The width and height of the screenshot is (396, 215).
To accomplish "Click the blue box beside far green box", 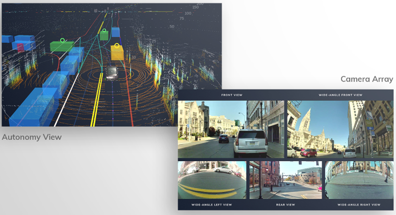I will coord(115,32).
